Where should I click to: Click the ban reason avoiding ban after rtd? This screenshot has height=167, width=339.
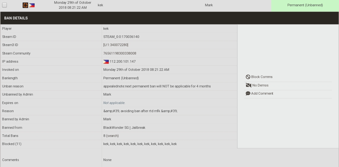[140, 111]
